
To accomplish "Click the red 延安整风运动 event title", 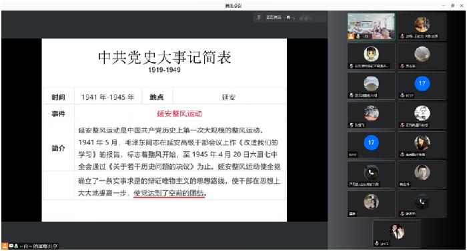I will pyautogui.click(x=179, y=114).
